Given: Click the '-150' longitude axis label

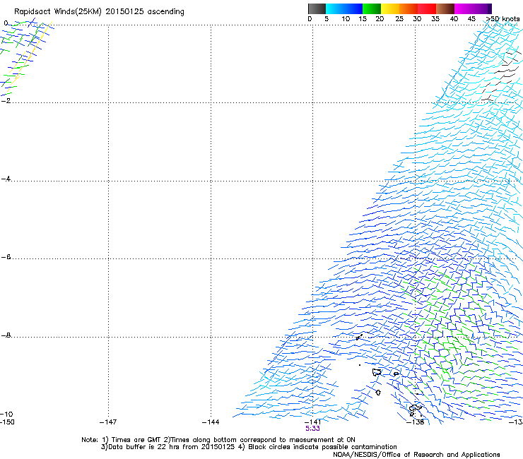Looking at the screenshot, I should tap(7, 422).
